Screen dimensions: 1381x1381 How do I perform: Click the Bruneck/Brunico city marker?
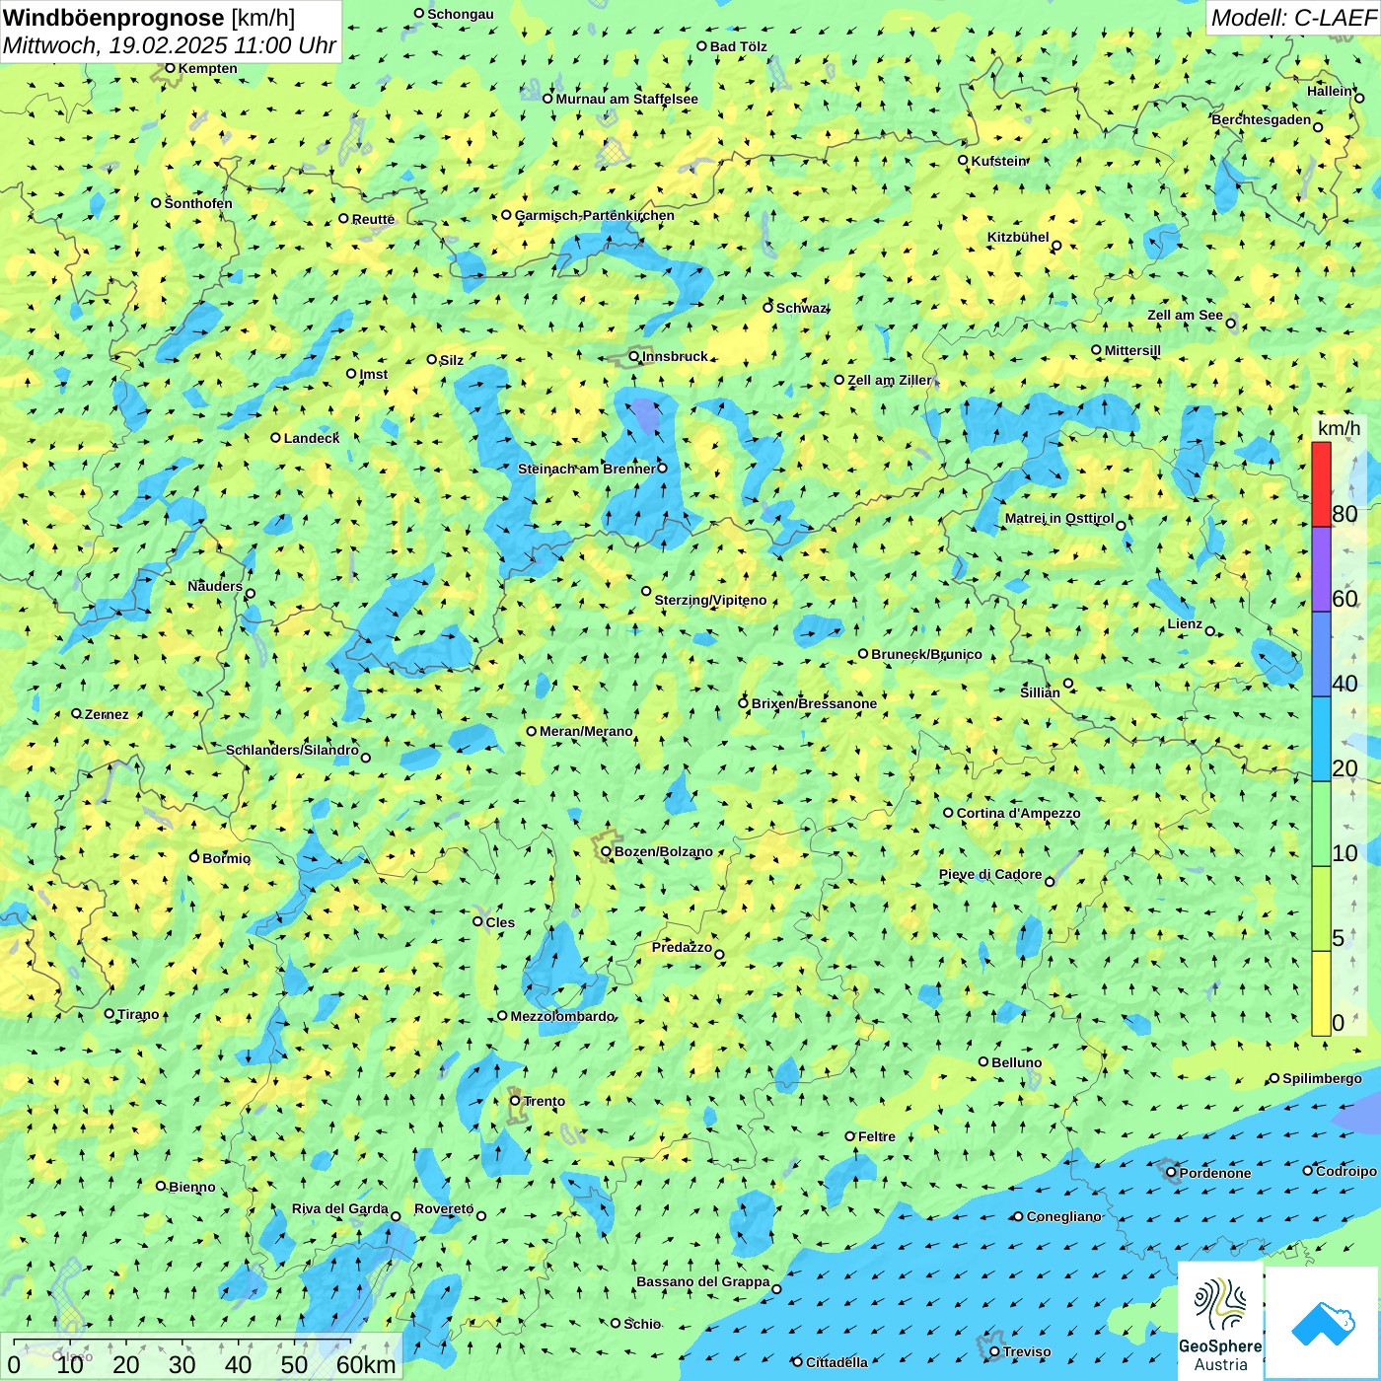click(x=863, y=653)
